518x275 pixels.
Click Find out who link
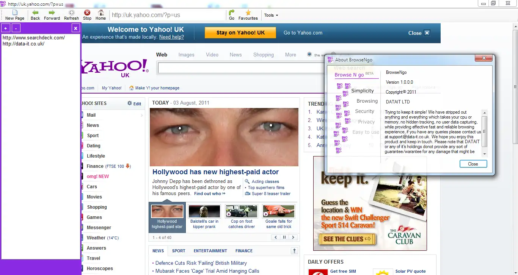point(210,194)
